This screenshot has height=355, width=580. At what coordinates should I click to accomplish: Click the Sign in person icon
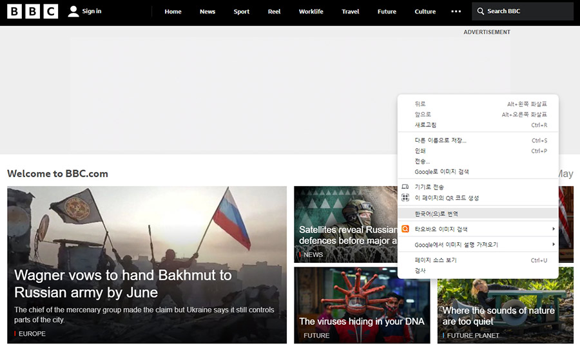tap(73, 12)
